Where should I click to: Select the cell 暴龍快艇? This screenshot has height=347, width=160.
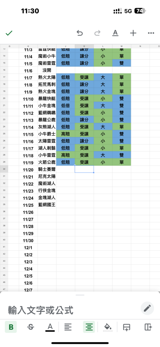47,99
